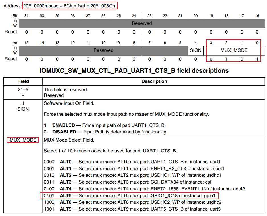Select the ALT5 GPIO1_IO18 mode line

tap(130, 195)
